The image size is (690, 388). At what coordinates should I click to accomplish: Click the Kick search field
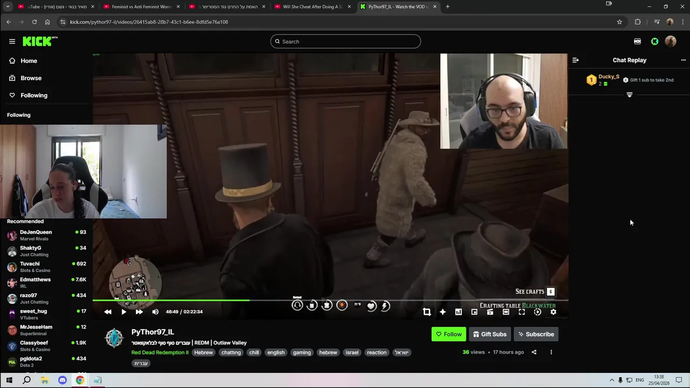(346, 41)
